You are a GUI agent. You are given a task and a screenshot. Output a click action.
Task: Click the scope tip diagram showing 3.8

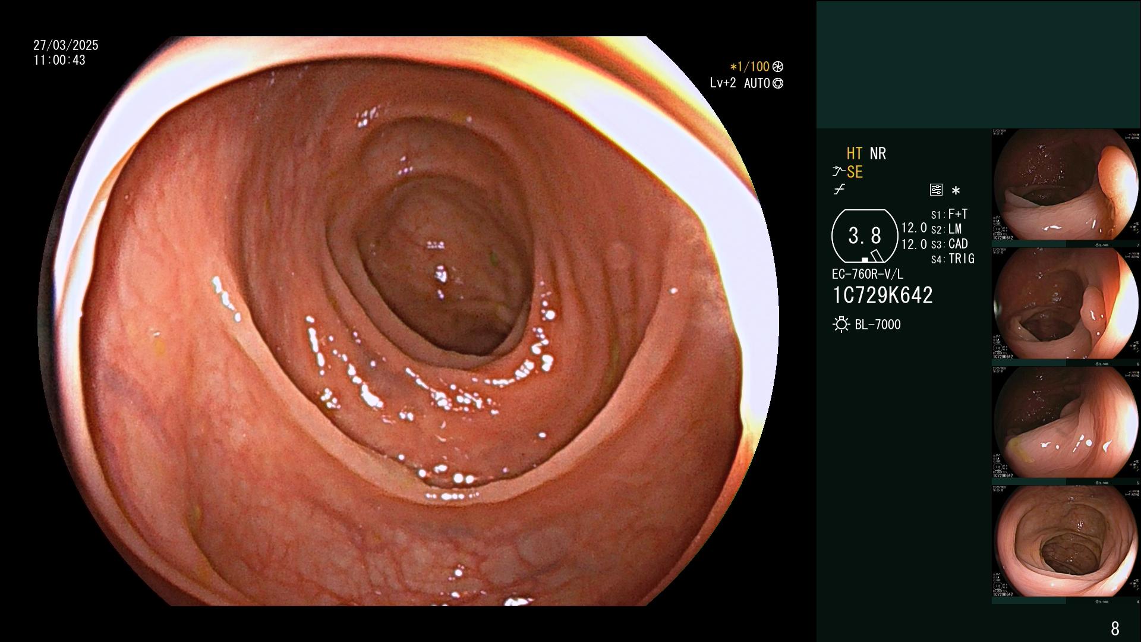[x=865, y=236]
